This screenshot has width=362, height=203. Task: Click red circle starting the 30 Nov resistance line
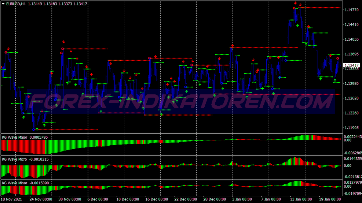pyautogui.click(x=63, y=49)
